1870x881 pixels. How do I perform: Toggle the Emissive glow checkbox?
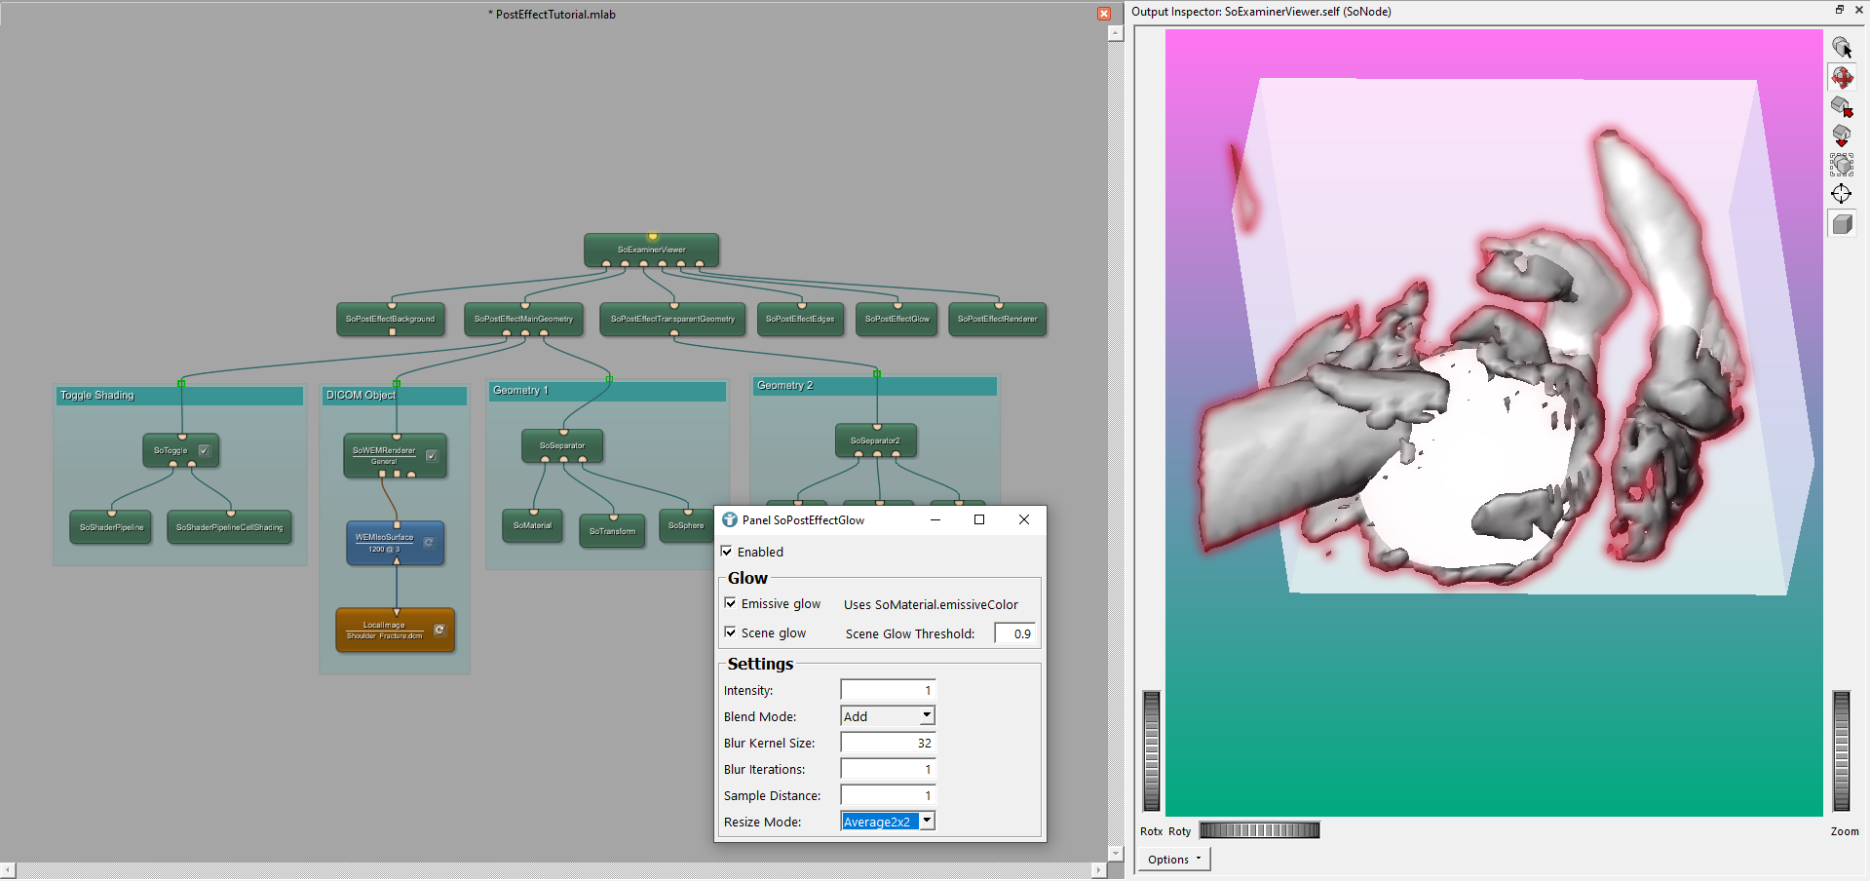click(x=731, y=604)
